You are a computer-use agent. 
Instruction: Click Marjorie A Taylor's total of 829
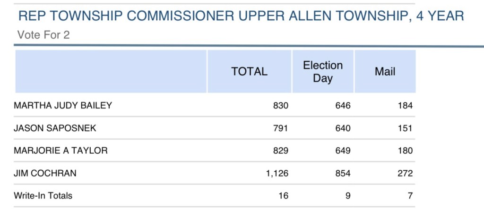(280, 151)
